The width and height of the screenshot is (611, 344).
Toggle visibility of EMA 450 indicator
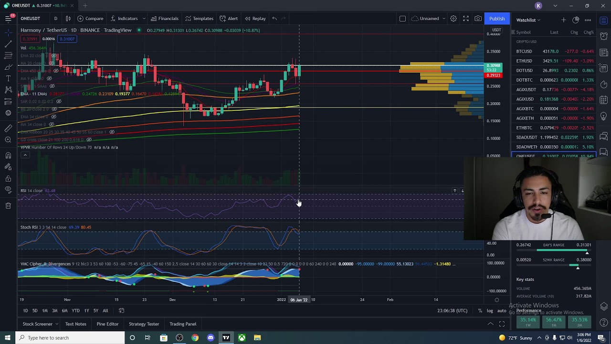[x=56, y=71]
